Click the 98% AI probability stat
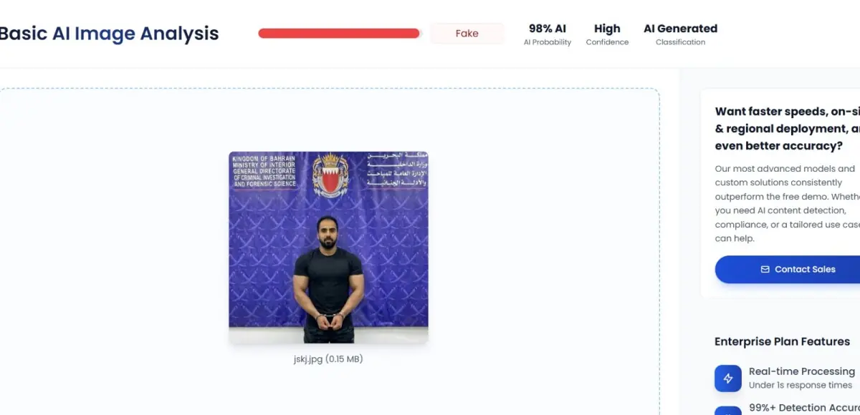 coord(548,29)
